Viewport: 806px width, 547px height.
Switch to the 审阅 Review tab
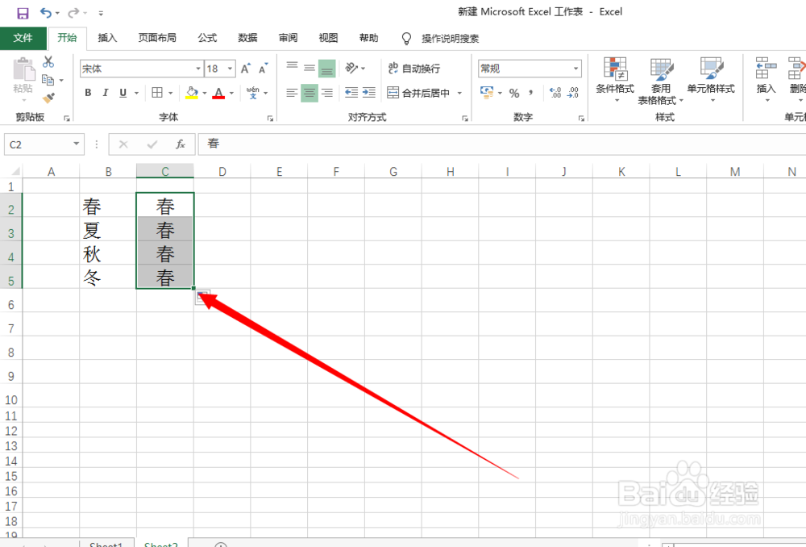tap(288, 38)
